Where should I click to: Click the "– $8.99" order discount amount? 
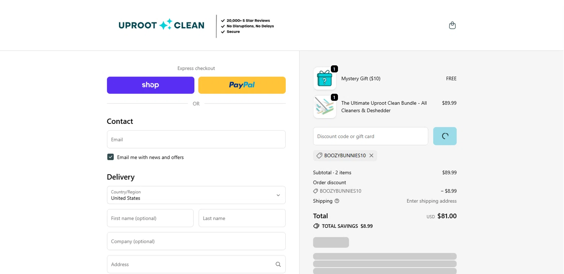pos(449,191)
